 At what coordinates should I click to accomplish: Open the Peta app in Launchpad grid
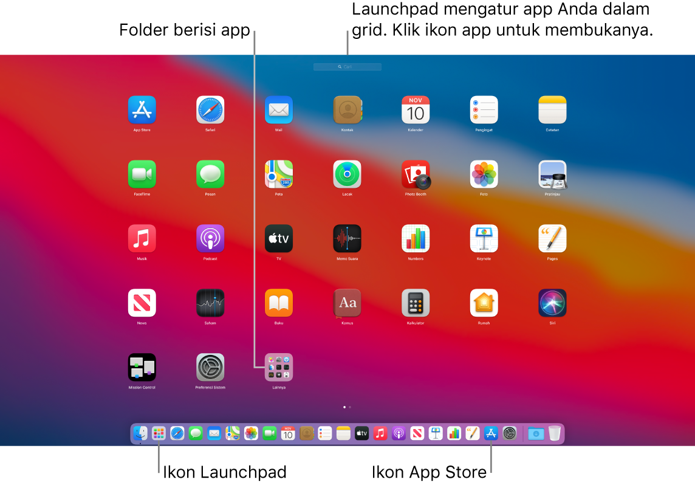(278, 174)
